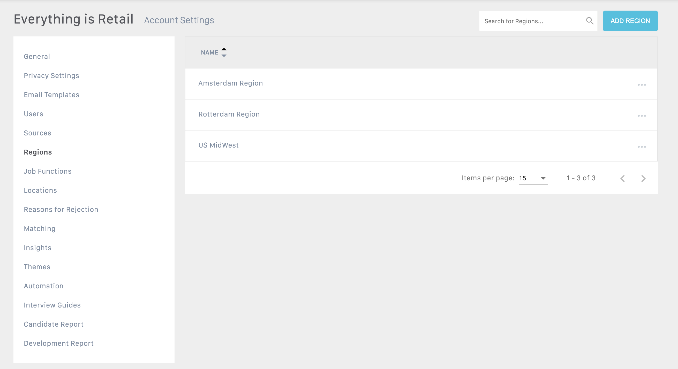
Task: Open the Interview Guides section
Action: [x=52, y=305]
